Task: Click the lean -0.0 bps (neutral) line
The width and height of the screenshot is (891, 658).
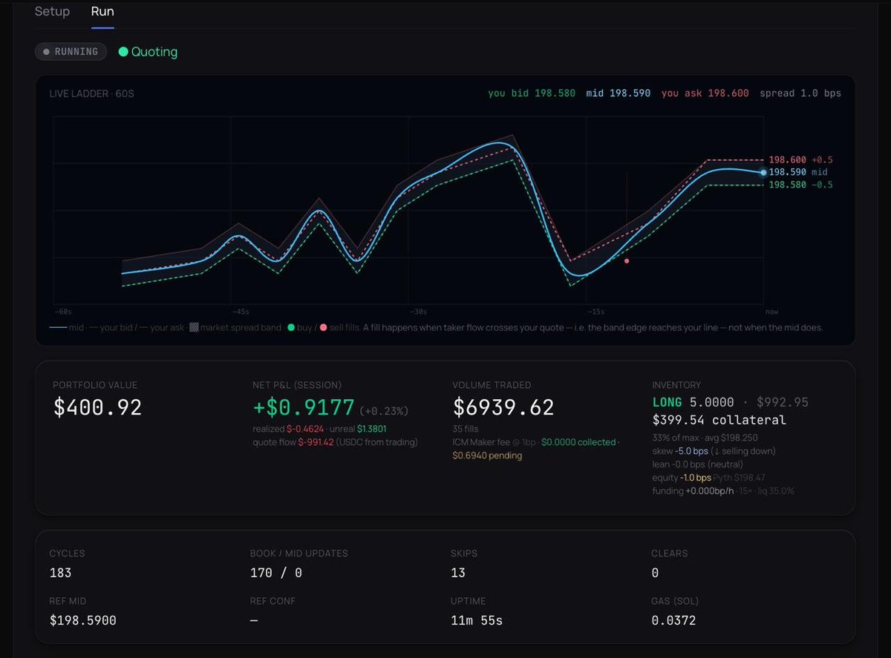Action: point(698,464)
